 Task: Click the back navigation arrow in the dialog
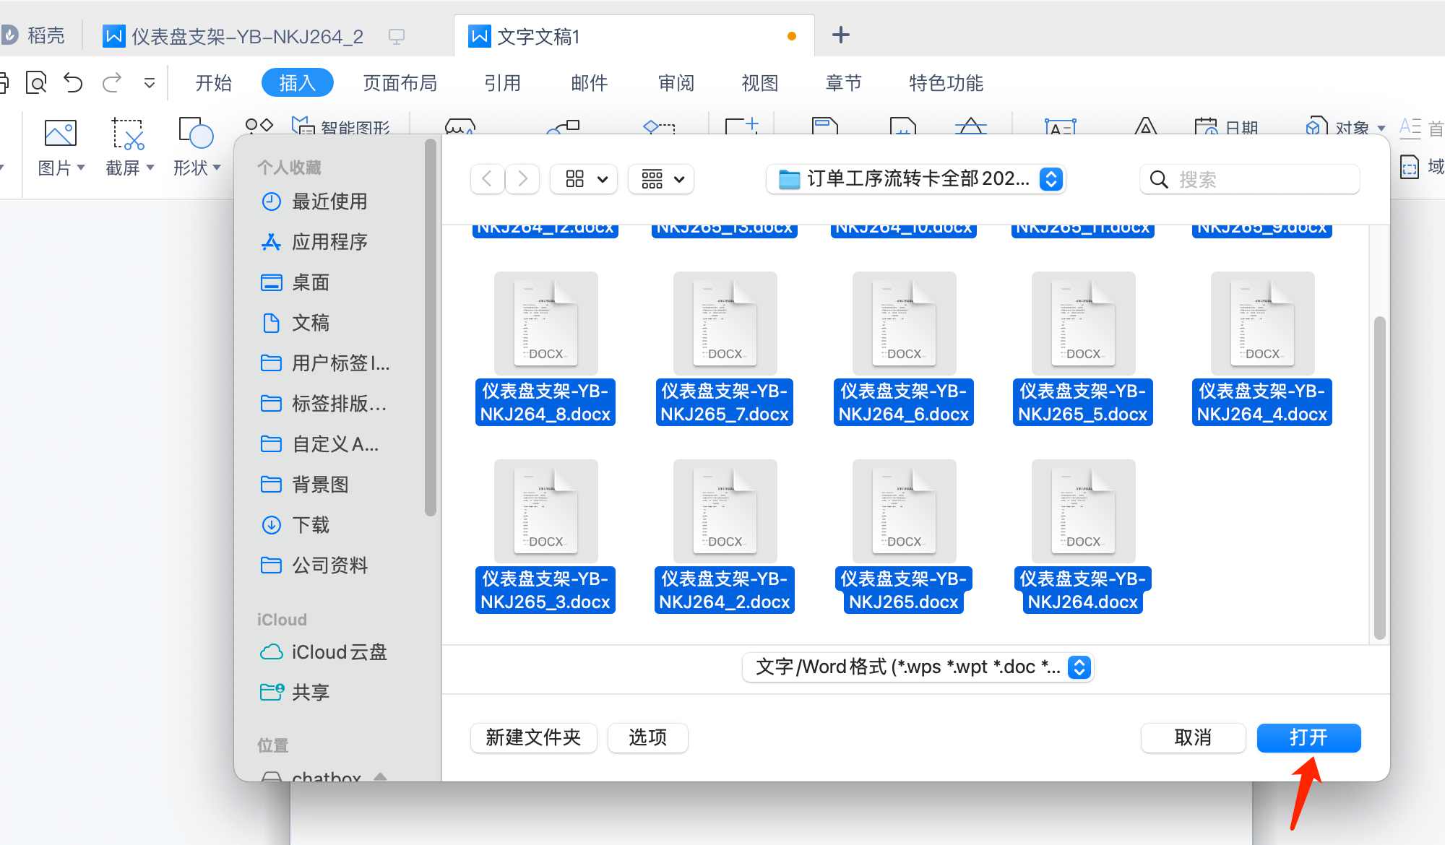click(487, 179)
